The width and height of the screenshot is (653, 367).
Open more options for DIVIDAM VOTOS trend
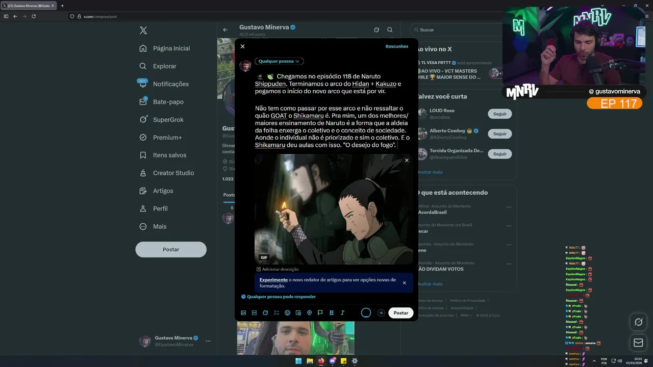click(509, 264)
